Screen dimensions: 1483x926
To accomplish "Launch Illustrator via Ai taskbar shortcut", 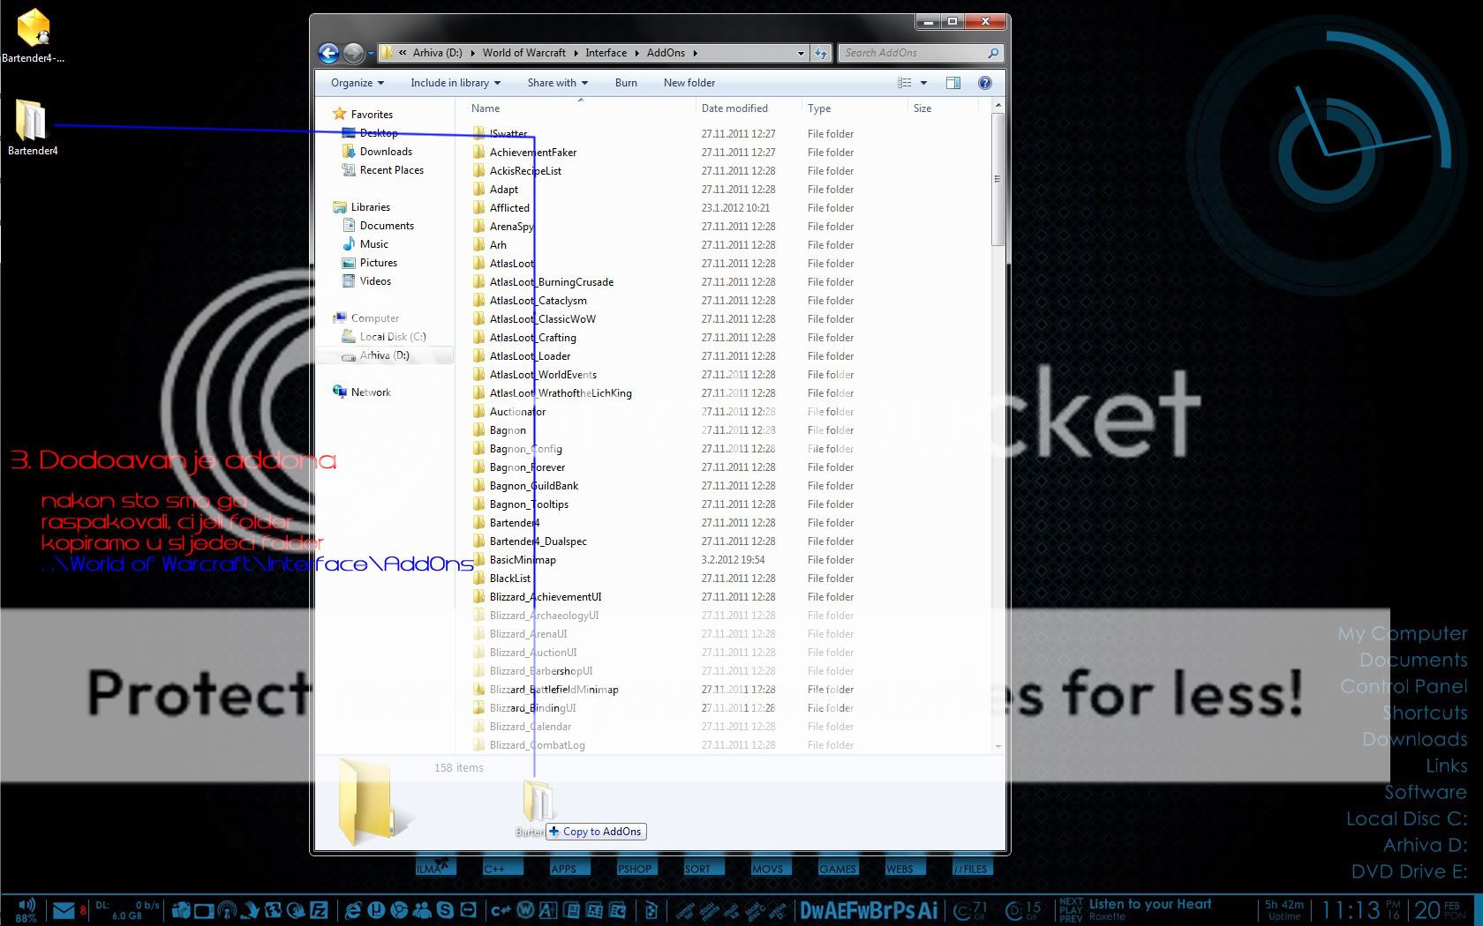I will 929,911.
